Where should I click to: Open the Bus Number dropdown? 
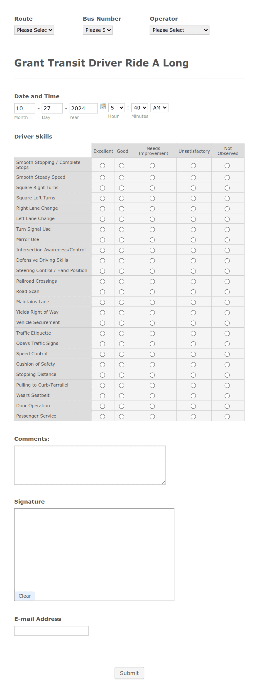coord(97,30)
